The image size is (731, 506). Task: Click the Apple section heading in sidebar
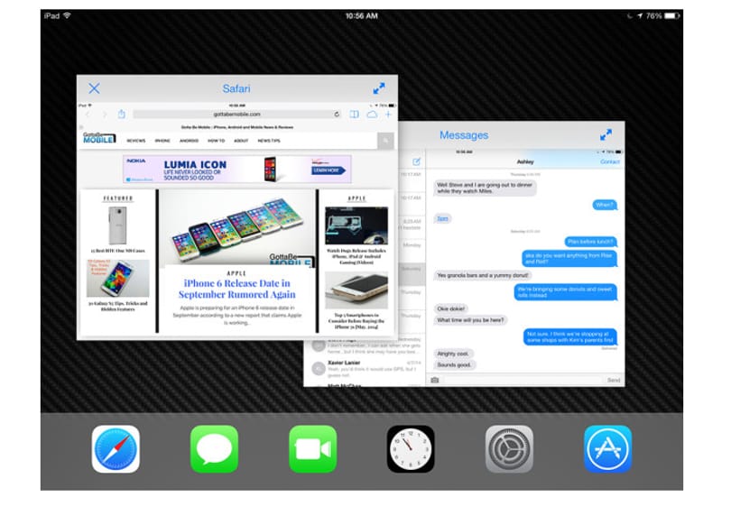(356, 198)
